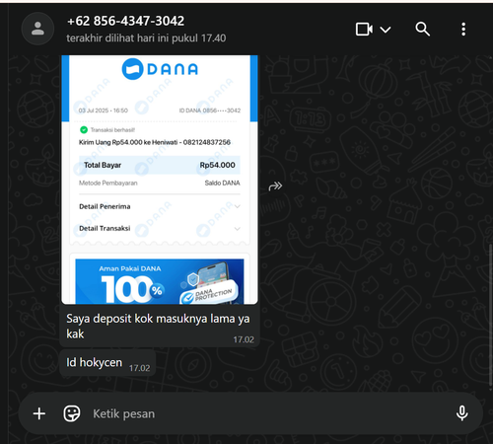Open the DANA receipt image attachment
The height and width of the screenshot is (444, 493).
pos(160,180)
